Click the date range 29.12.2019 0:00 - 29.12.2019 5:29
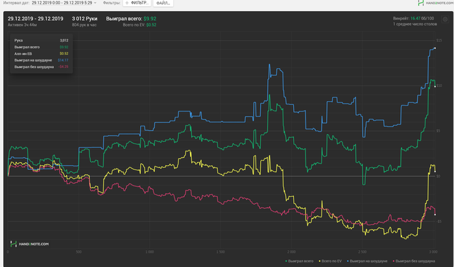The image size is (454, 267). 62,3
